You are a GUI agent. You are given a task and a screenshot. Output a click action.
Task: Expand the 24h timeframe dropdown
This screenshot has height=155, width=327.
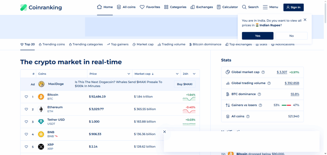point(194,74)
